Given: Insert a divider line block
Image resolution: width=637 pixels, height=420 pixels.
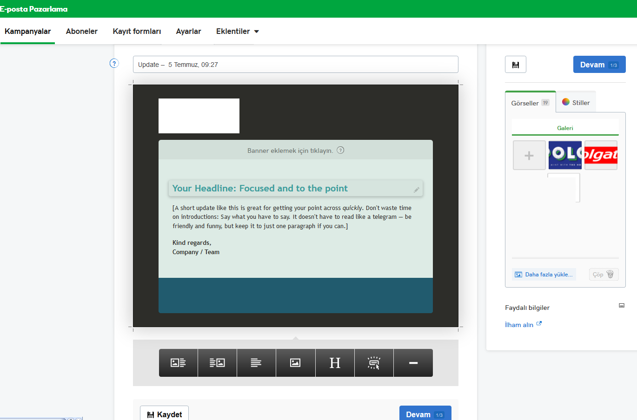Looking at the screenshot, I should click(413, 363).
